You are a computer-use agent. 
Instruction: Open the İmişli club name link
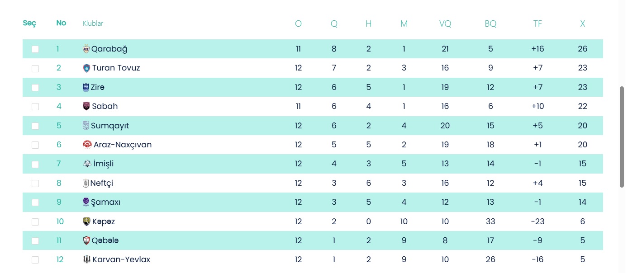pos(103,164)
